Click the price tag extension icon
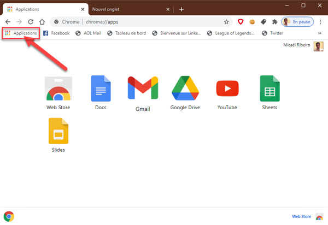Image resolution: width=328 pixels, height=225 pixels. (263, 22)
